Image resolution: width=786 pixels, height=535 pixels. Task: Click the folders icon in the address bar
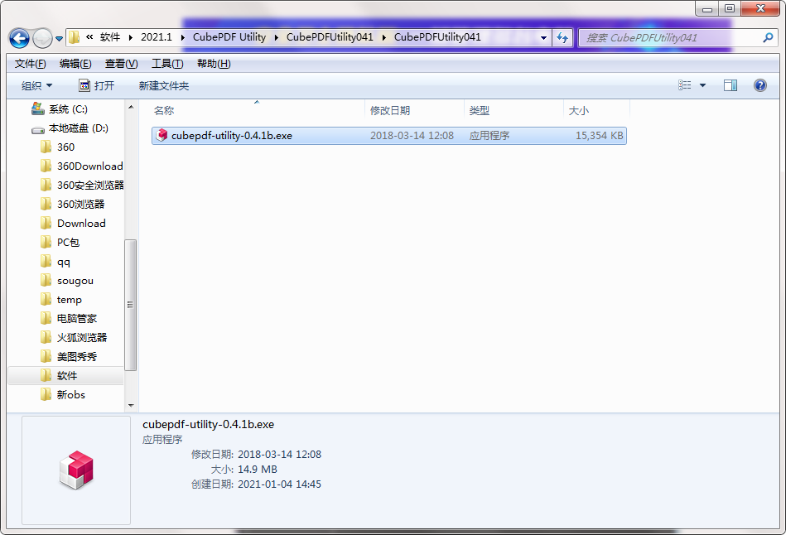73,37
